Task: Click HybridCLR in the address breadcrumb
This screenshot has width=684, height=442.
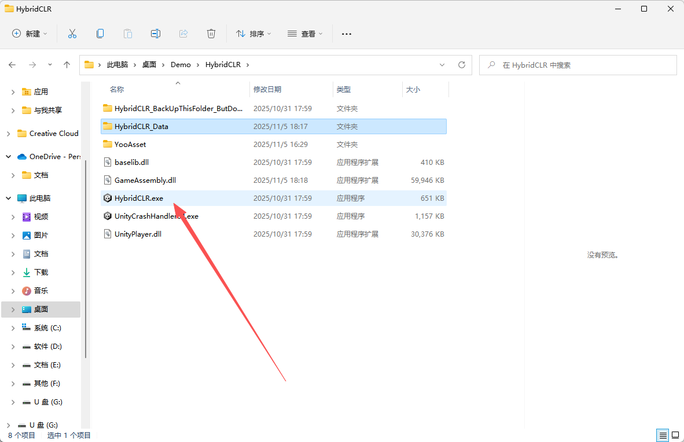Action: coord(223,65)
